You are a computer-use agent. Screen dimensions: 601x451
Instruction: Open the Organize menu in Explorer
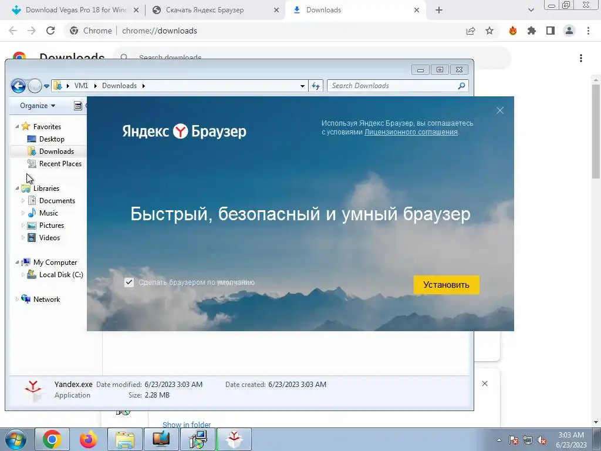[x=38, y=106]
